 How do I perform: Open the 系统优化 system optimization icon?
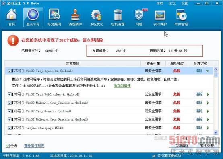[x=97, y=17]
